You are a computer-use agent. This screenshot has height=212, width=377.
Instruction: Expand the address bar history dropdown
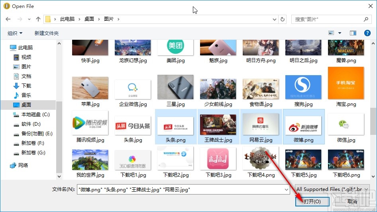[x=274, y=19]
